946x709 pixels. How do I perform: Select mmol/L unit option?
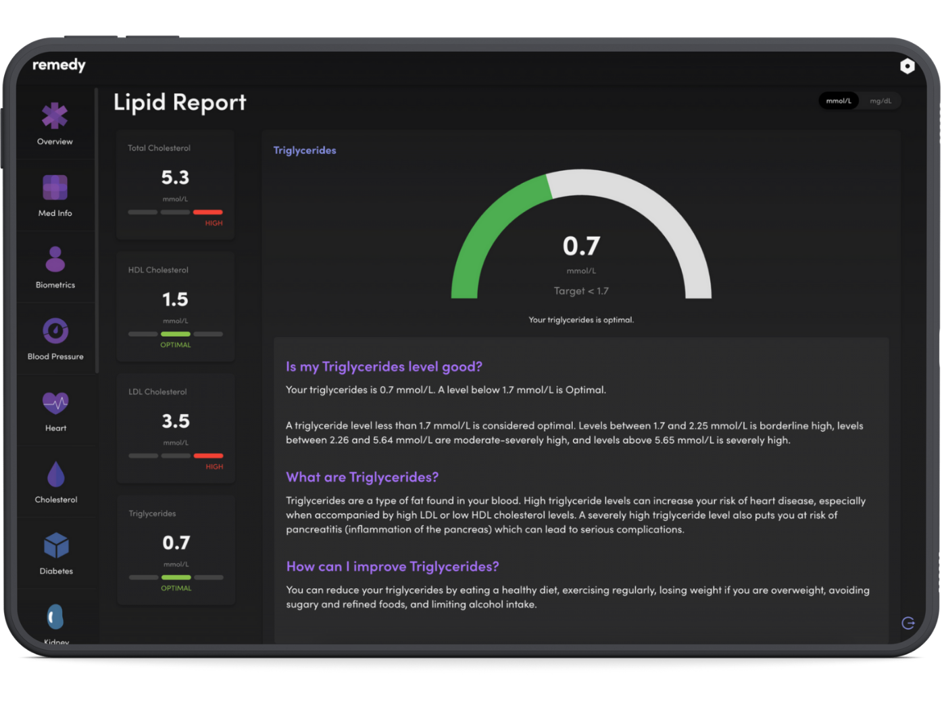(x=839, y=101)
